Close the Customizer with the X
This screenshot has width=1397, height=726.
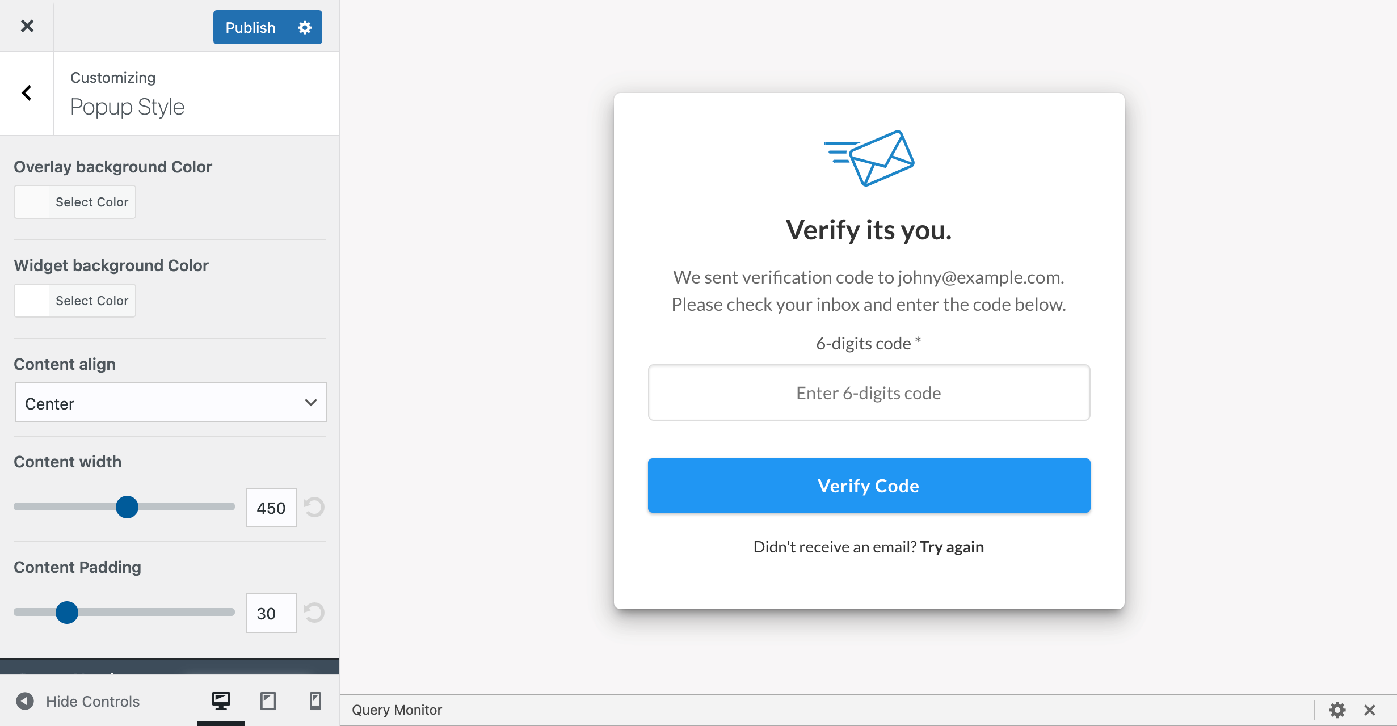click(26, 26)
